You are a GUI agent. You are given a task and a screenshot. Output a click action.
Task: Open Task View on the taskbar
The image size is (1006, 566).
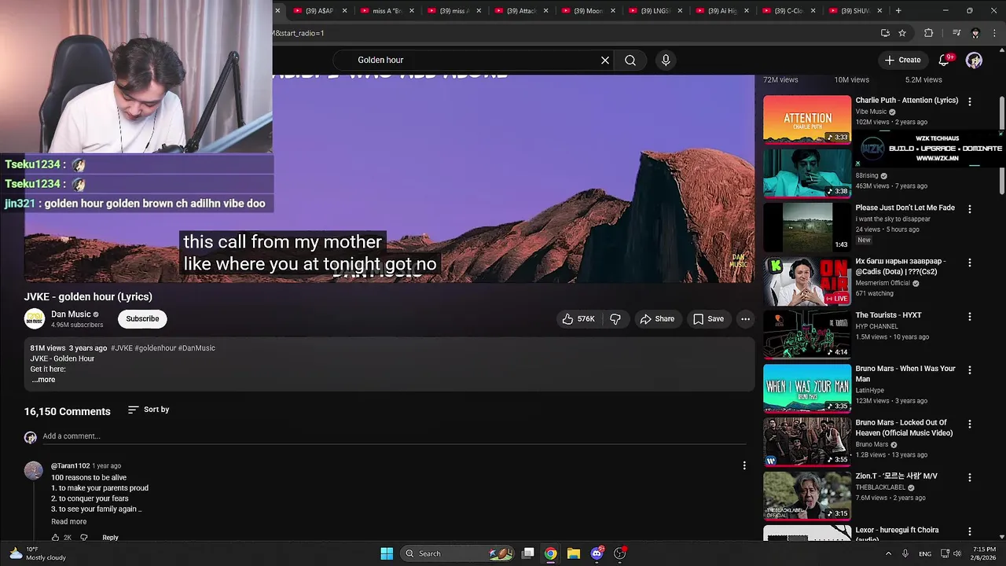coord(528,553)
